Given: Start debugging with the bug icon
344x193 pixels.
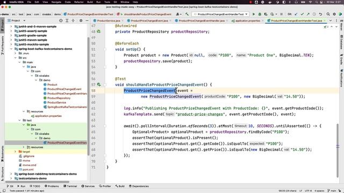Looking at the screenshot, I should pyautogui.click(x=260, y=14).
